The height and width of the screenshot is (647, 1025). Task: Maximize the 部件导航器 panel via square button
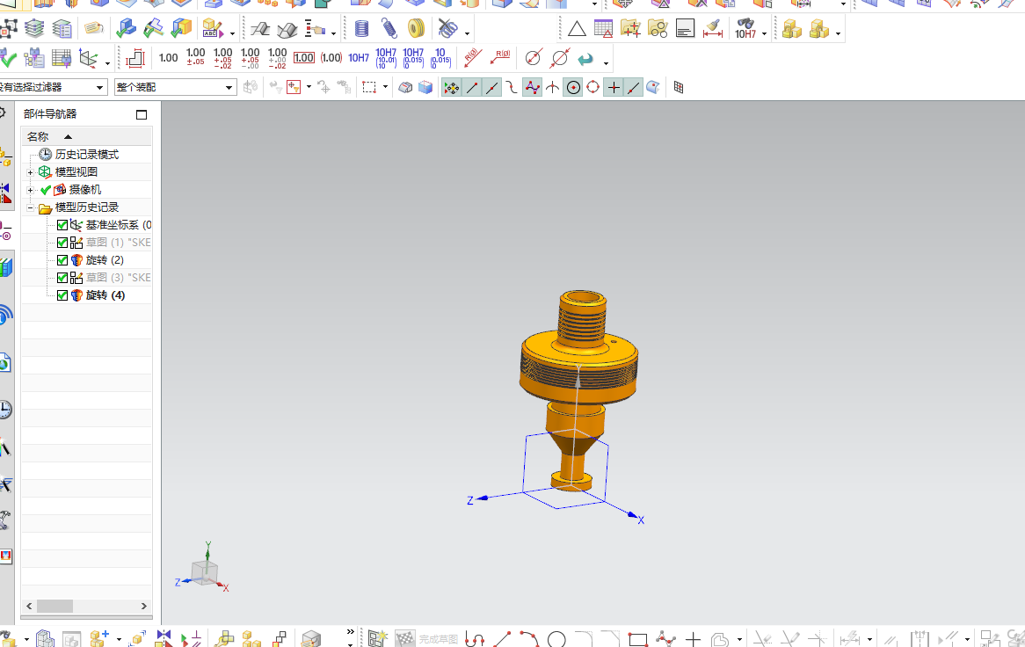(x=142, y=115)
